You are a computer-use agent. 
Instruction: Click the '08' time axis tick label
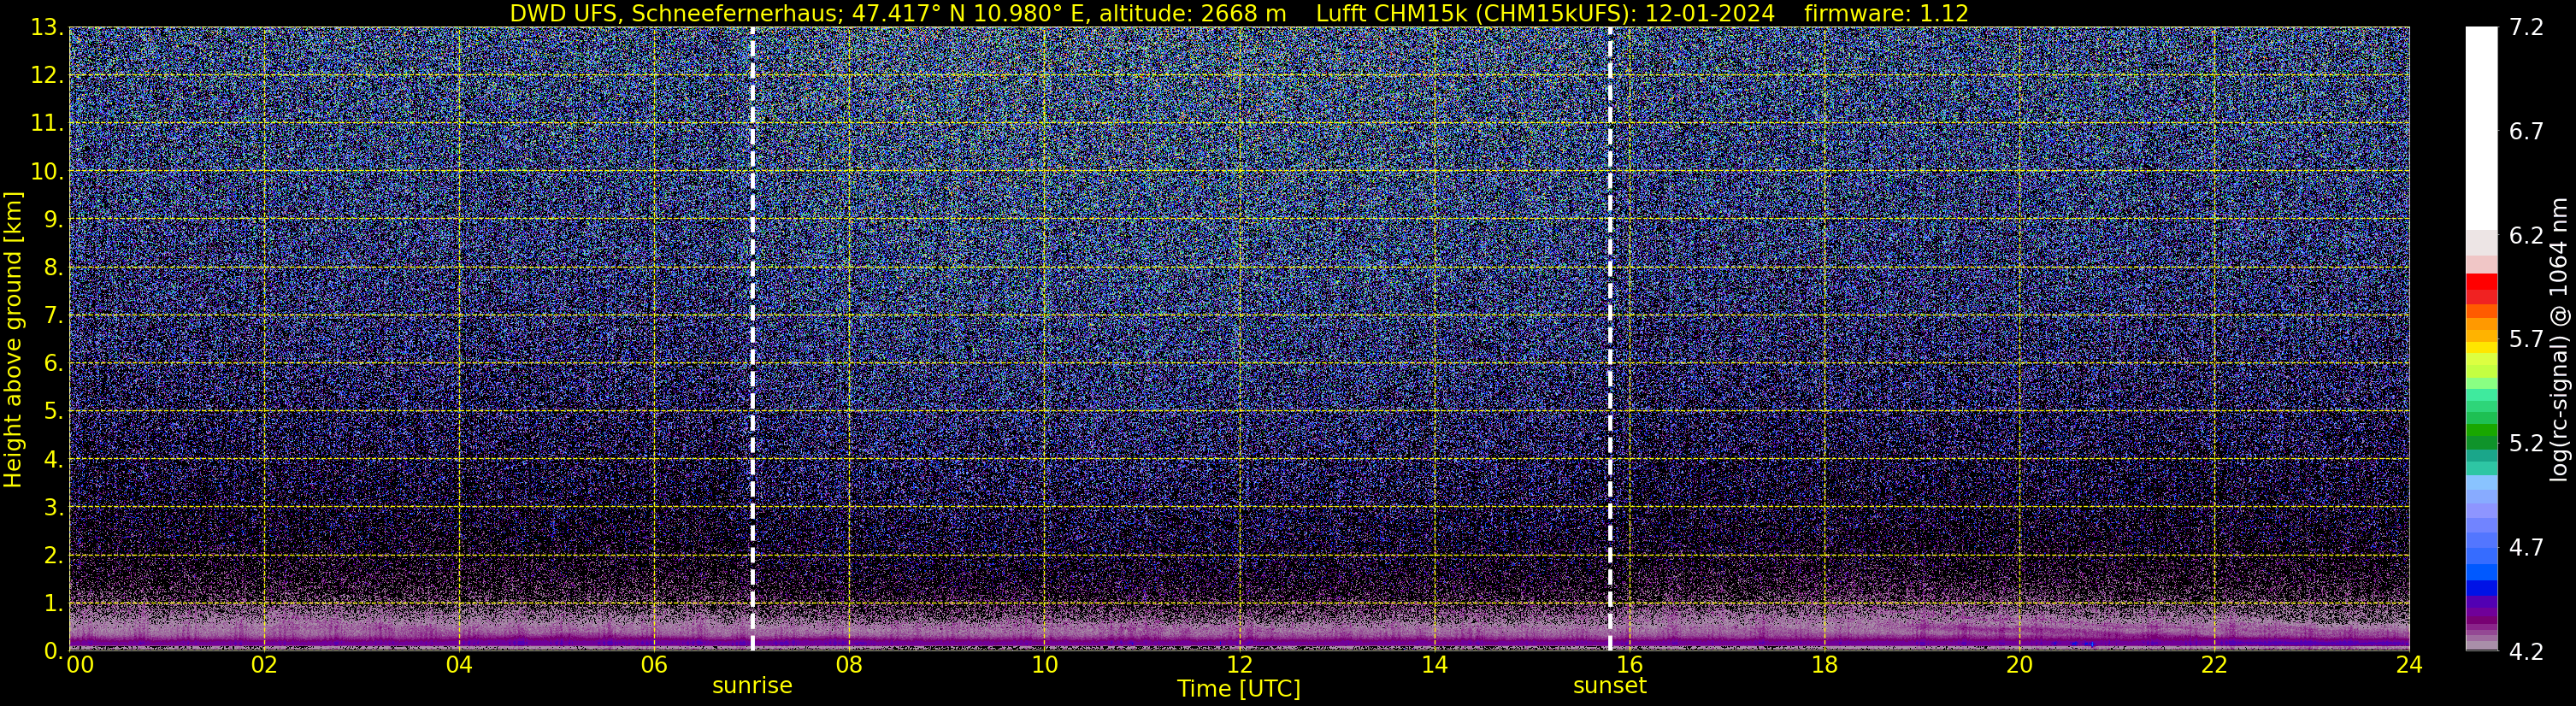click(x=849, y=665)
